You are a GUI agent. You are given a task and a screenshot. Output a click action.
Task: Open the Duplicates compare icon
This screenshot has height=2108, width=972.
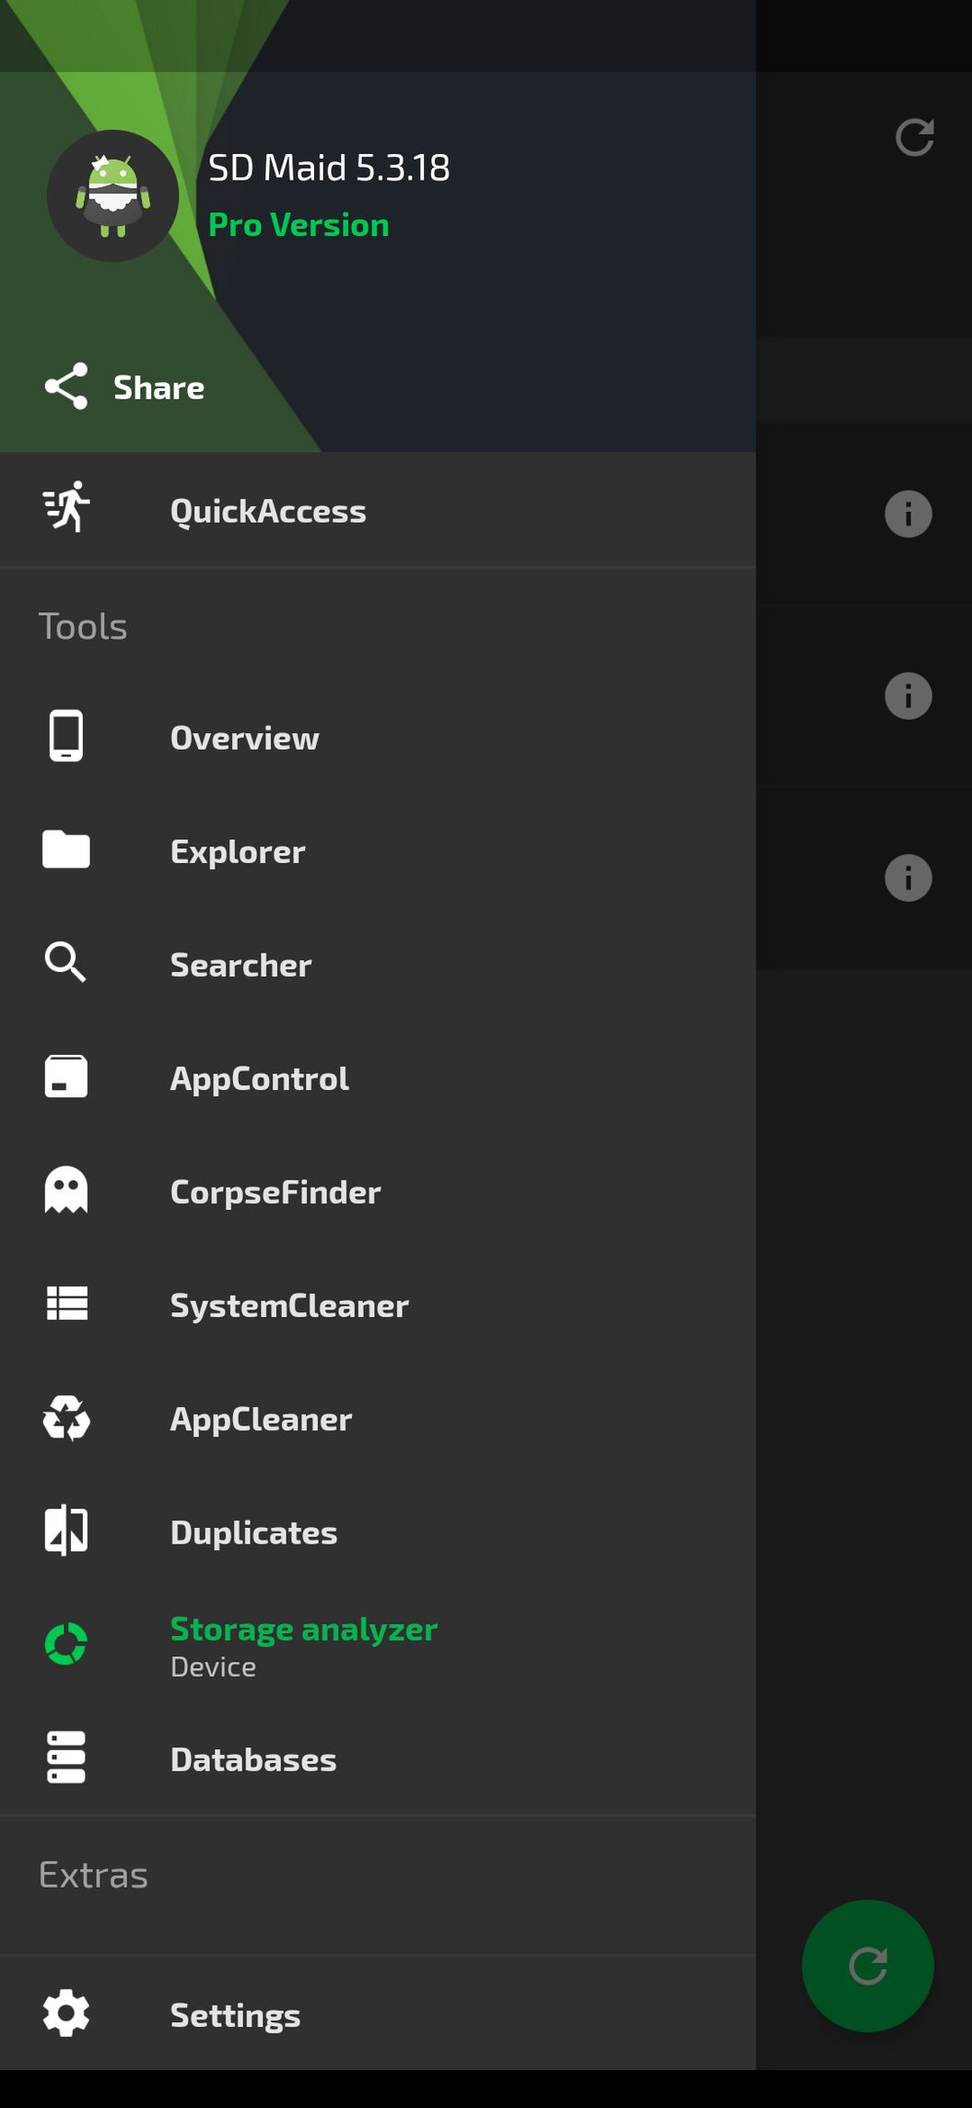(x=66, y=1531)
